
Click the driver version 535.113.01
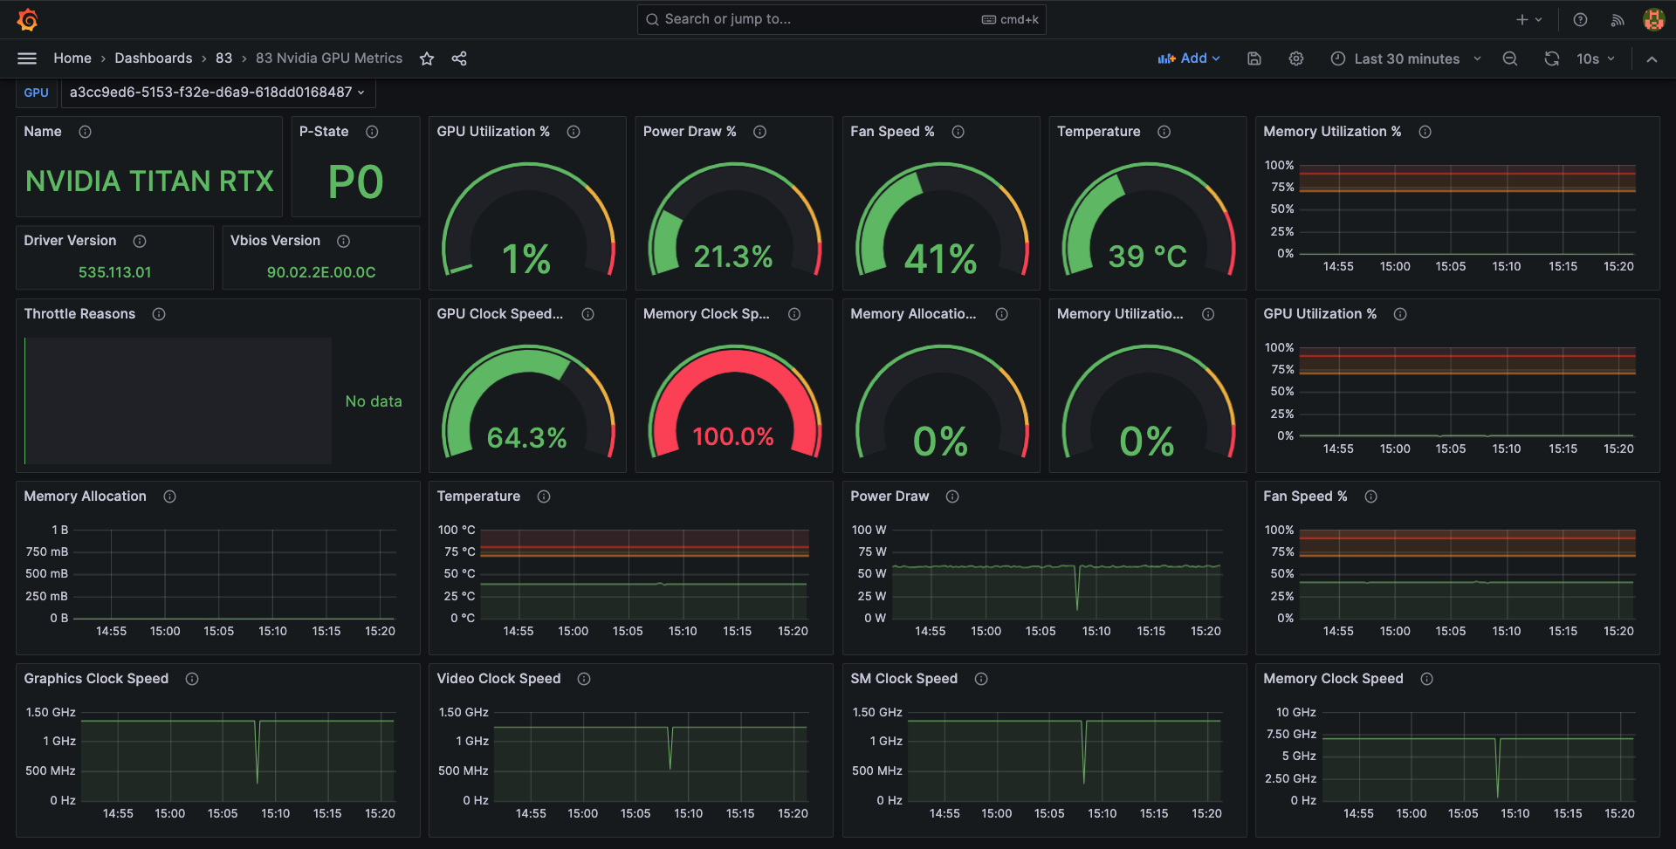pyautogui.click(x=115, y=272)
